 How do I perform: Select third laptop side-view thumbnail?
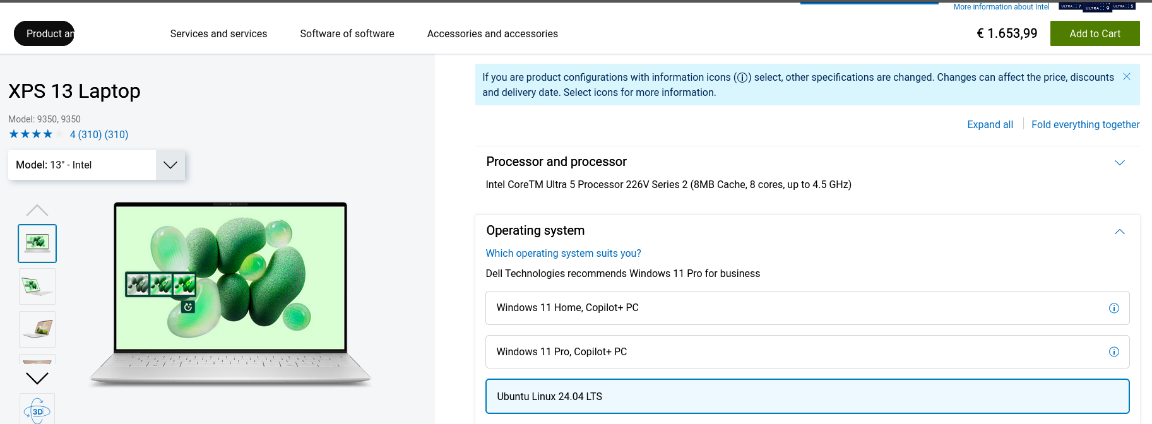[x=37, y=329]
